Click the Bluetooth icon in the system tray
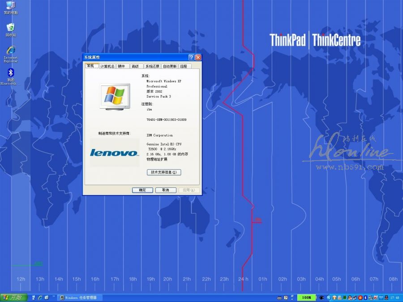The width and height of the screenshot is (403, 302). click(x=365, y=298)
